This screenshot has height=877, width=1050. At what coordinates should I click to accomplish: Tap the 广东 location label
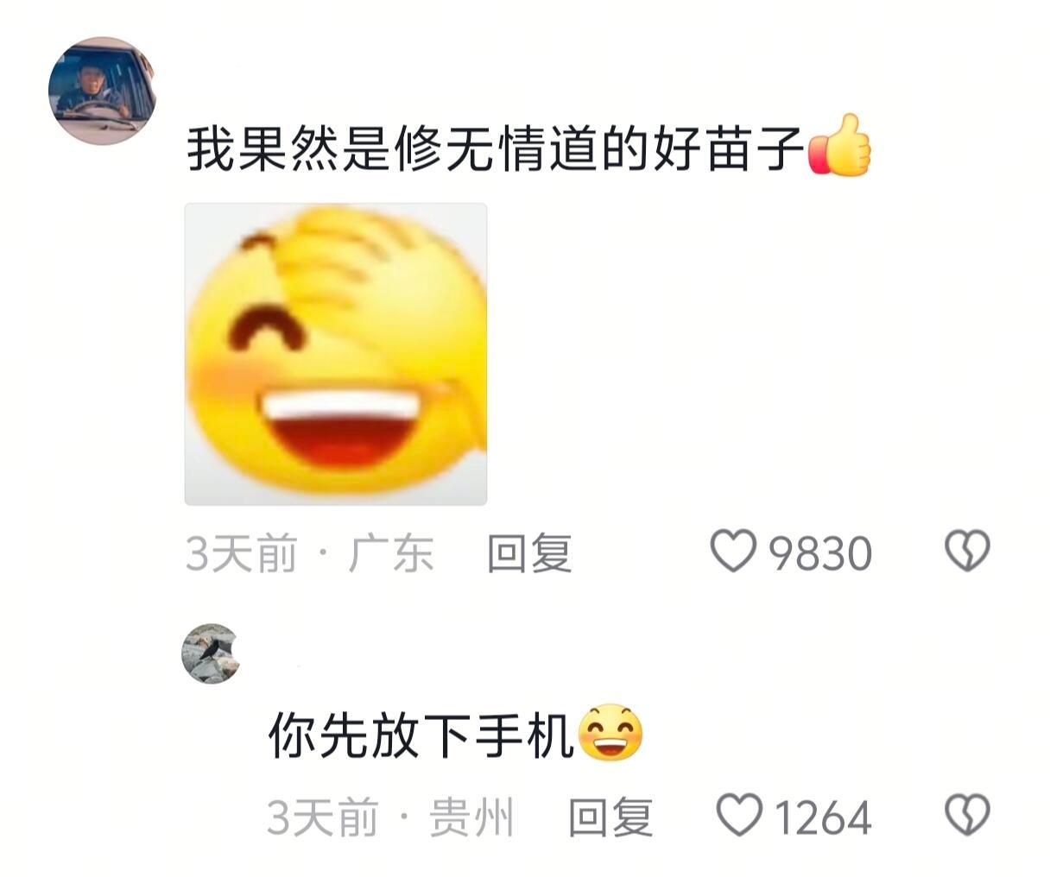point(391,553)
